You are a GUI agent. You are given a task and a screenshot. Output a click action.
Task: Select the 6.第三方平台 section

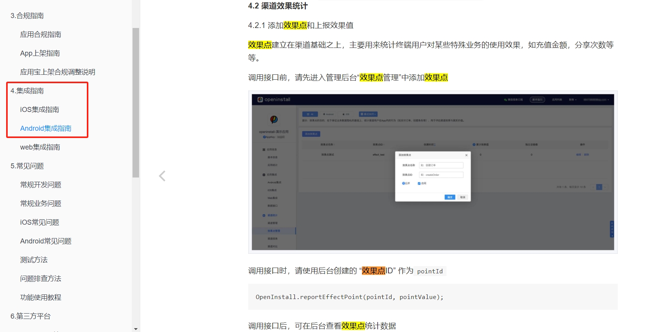pyautogui.click(x=30, y=316)
